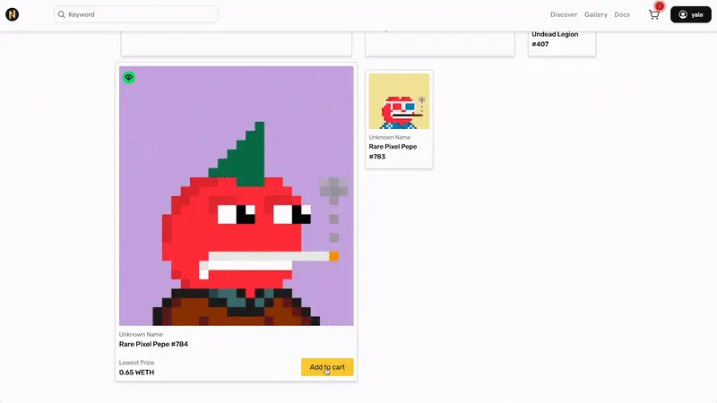The height and width of the screenshot is (403, 717).
Task: Go to the Gallery page
Action: (596, 15)
